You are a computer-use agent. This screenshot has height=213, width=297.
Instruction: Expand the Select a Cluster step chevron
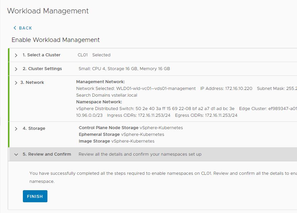16,55
